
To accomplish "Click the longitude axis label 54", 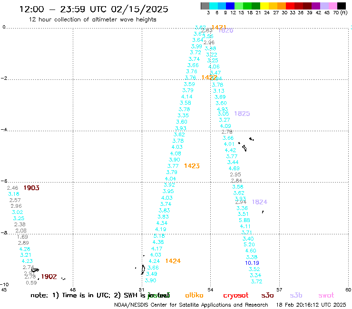I will pos(210,290).
